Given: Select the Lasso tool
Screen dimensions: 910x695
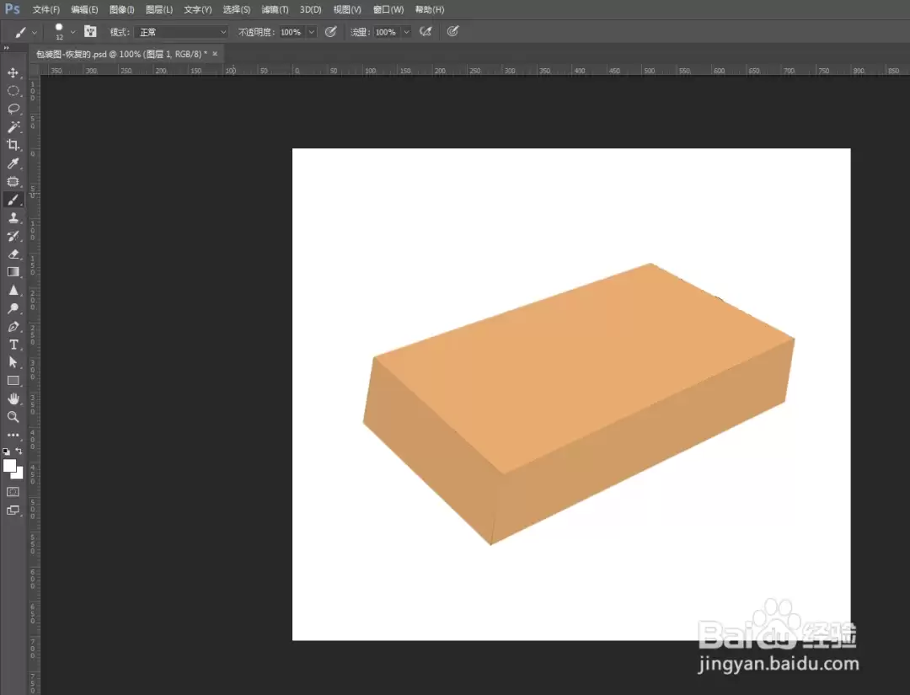Looking at the screenshot, I should coord(13,109).
